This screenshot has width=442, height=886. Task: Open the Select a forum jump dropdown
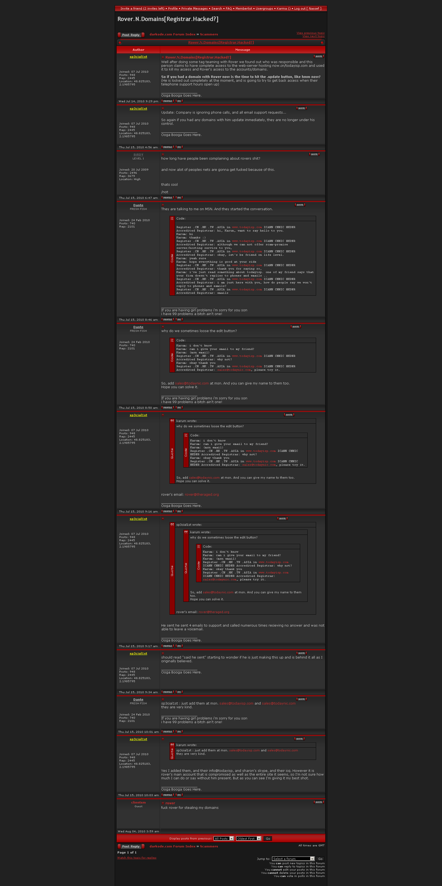tap(293, 859)
